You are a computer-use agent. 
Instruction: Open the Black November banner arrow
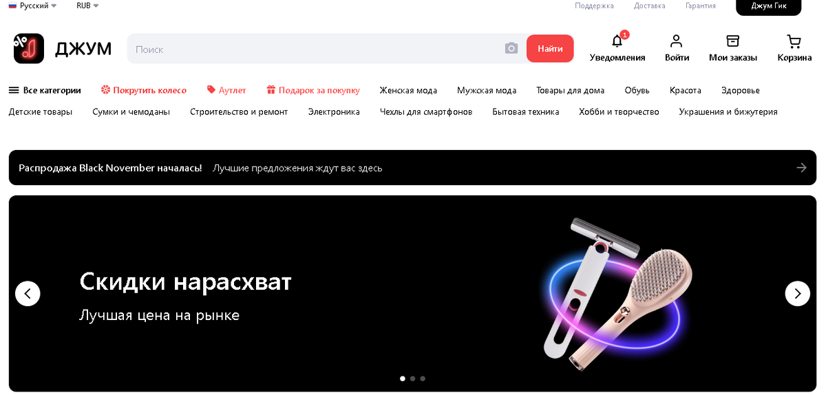click(x=801, y=167)
